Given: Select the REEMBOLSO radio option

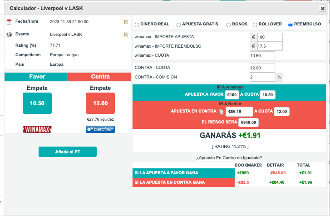Looking at the screenshot, I should (291, 25).
